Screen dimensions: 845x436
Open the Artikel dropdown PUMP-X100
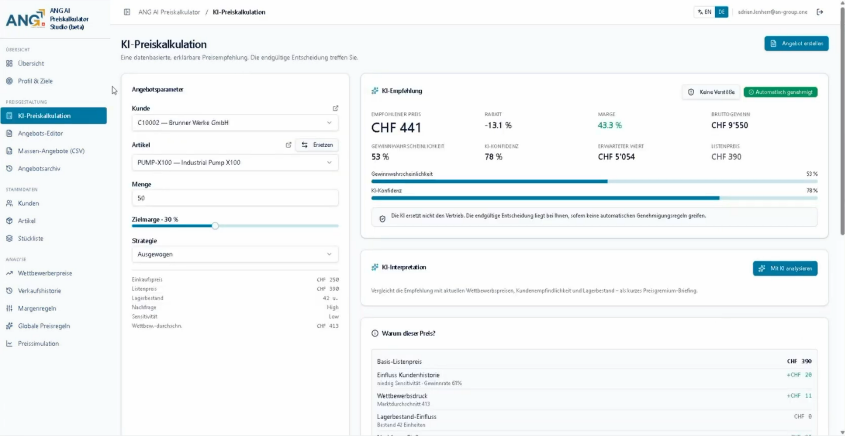coord(235,163)
